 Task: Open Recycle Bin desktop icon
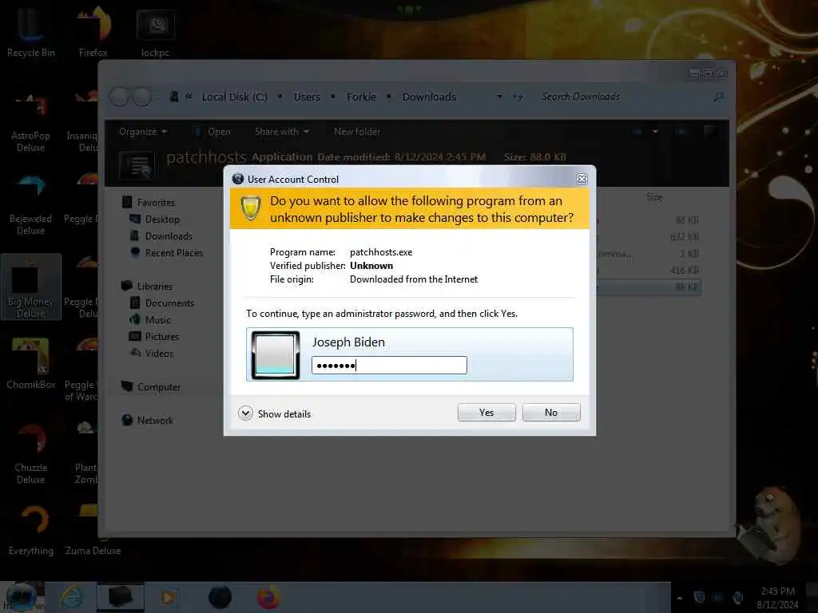point(31,31)
